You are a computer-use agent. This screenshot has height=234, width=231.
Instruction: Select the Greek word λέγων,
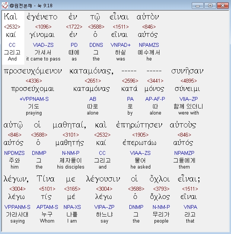[16, 179]
